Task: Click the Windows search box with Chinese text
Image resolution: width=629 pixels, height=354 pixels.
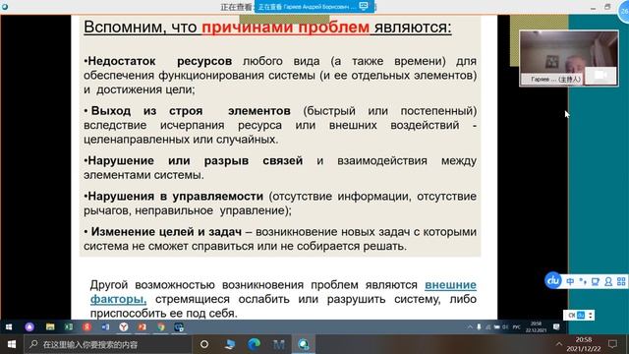Action: pos(107,344)
